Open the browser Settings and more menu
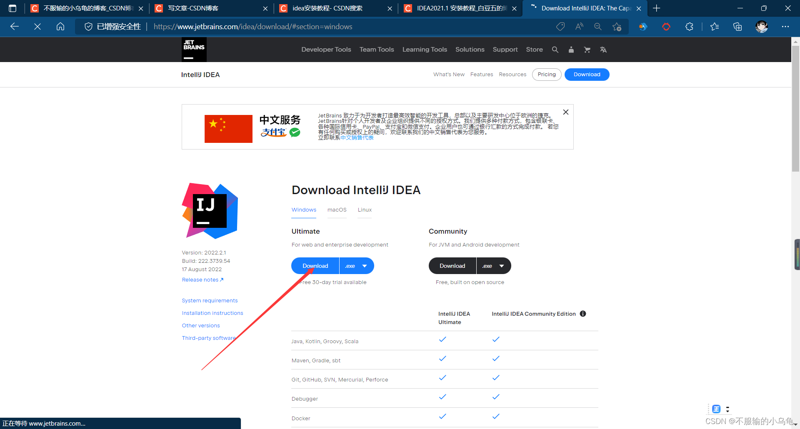800x429 pixels. [x=785, y=27]
